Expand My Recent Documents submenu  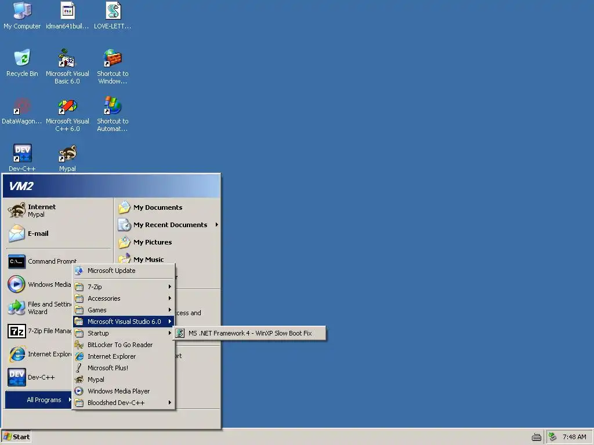click(x=168, y=225)
